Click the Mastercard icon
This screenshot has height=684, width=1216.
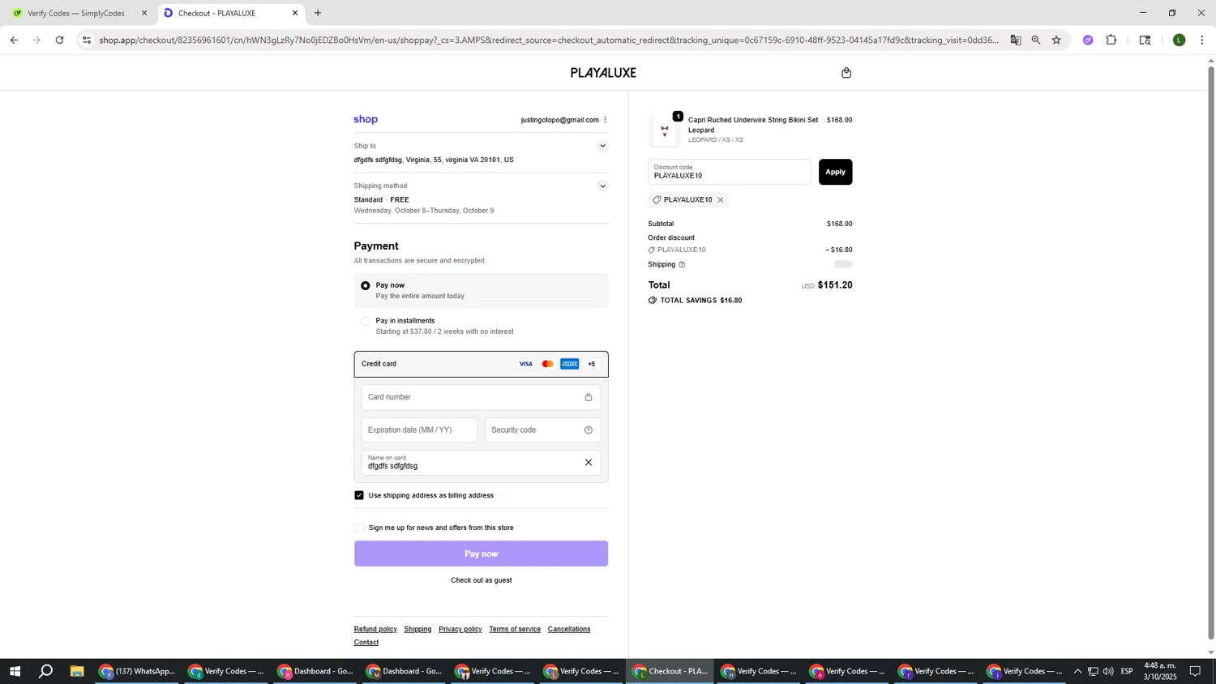click(547, 364)
